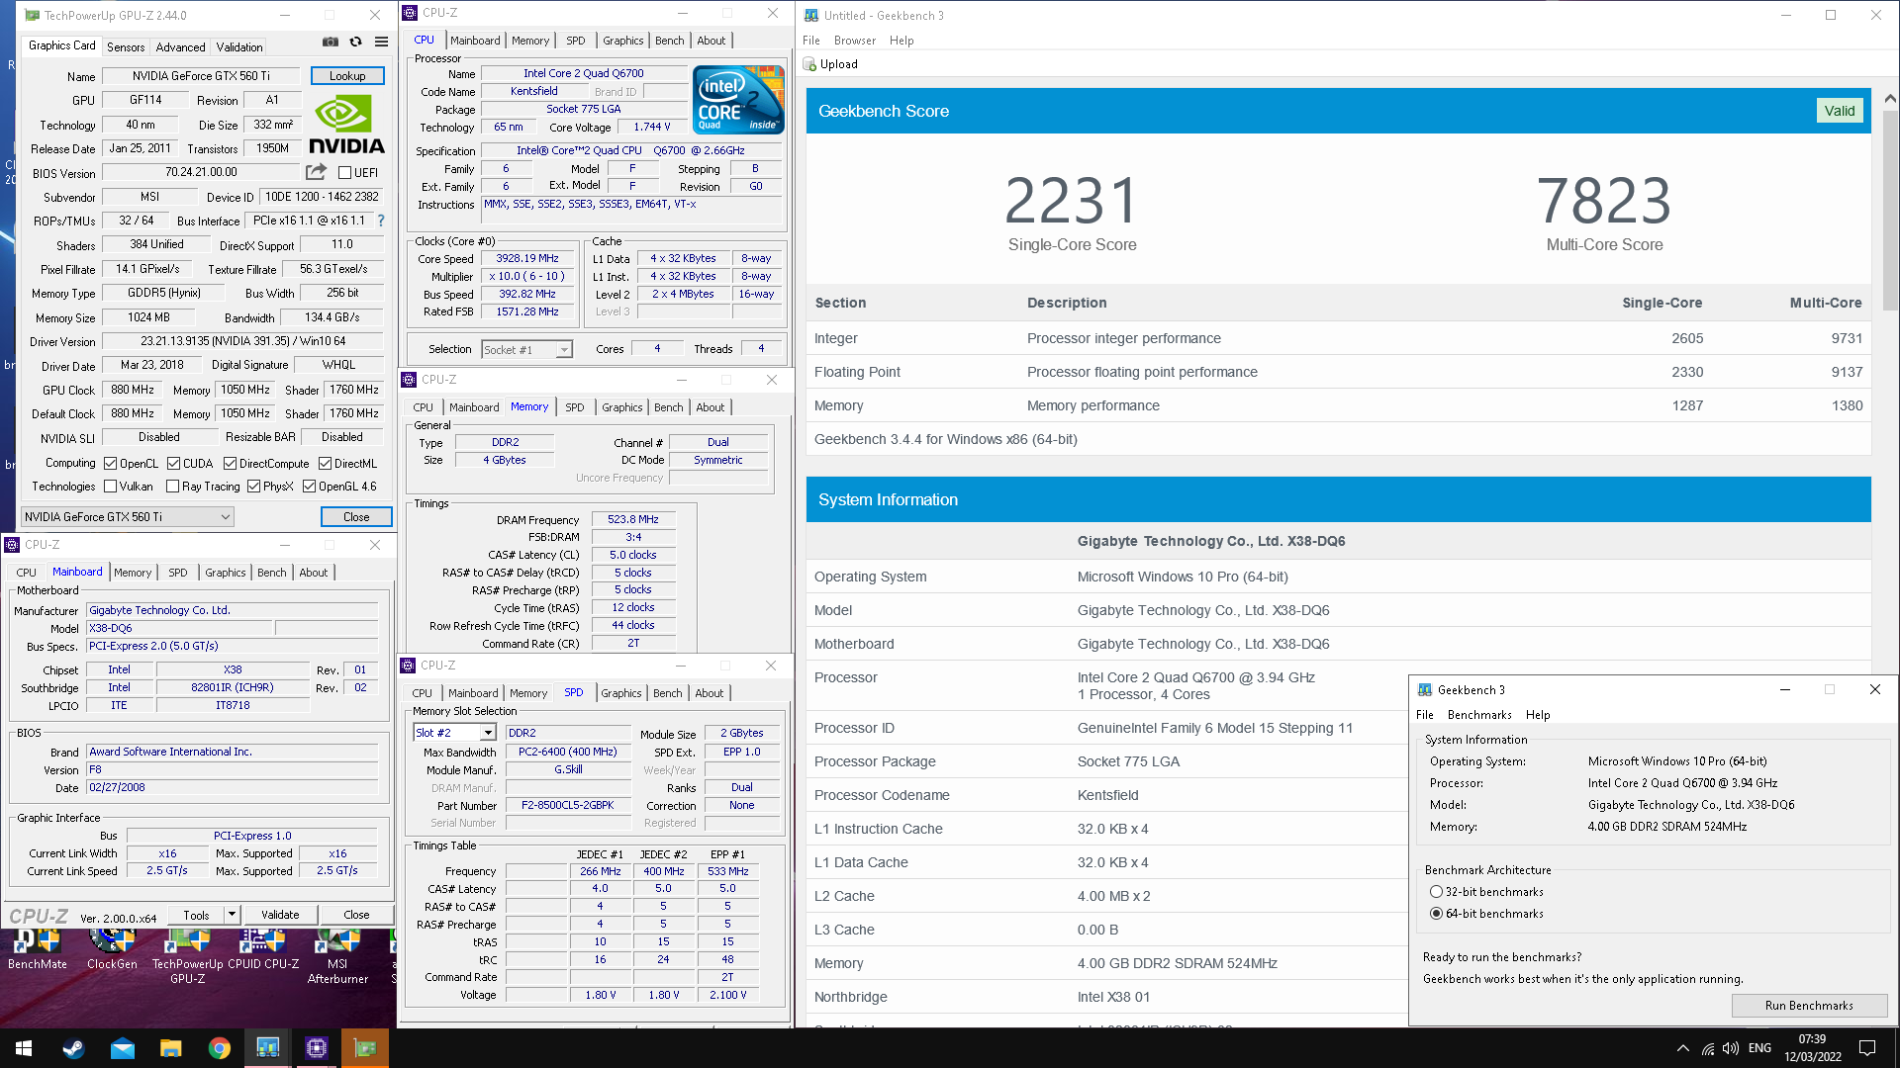1900x1068 pixels.
Task: Open the ENG language indicator
Action: pyautogui.click(x=1759, y=1048)
